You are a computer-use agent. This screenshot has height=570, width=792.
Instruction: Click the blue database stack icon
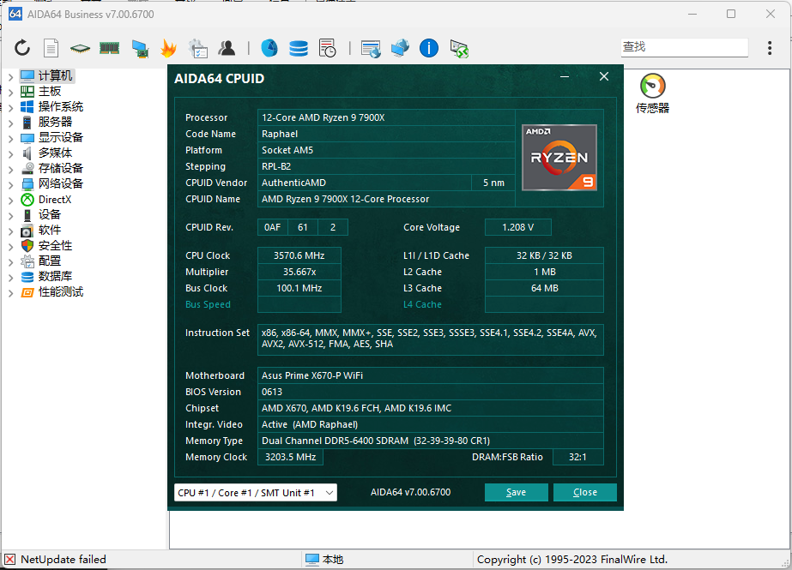tap(299, 48)
